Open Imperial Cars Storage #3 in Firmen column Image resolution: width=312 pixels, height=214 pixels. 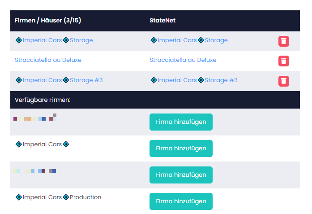tap(59, 80)
